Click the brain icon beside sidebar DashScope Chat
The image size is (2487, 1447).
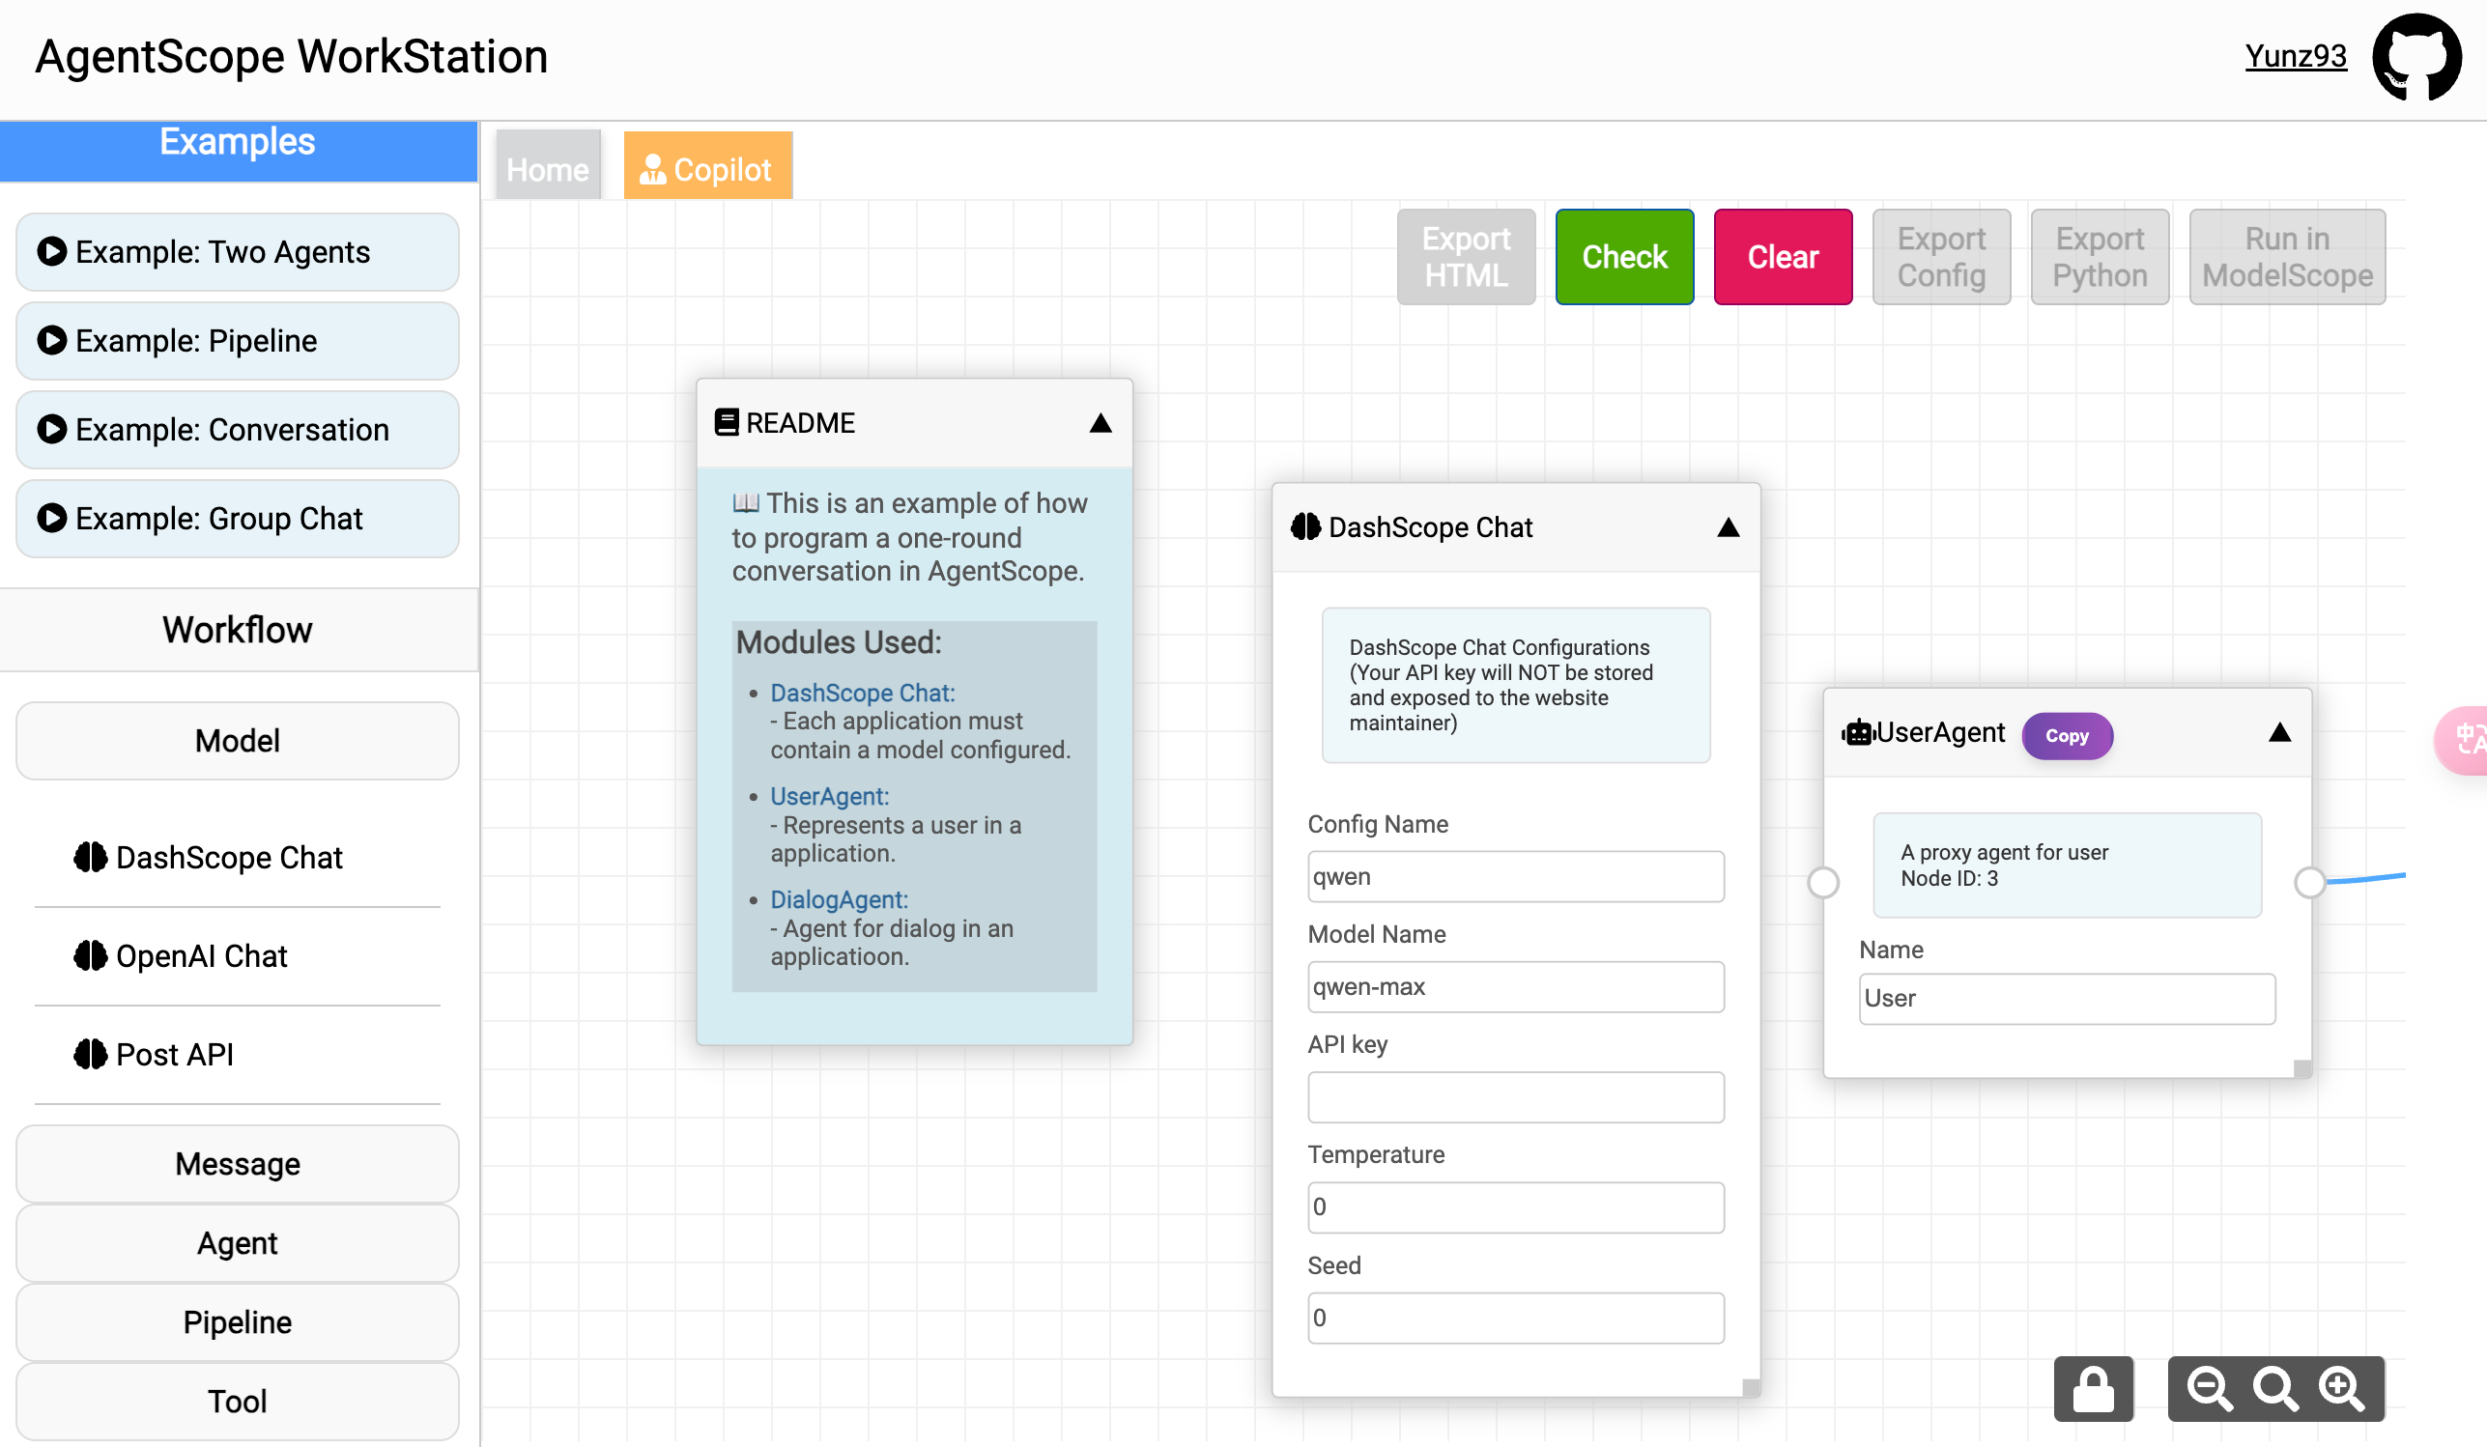[91, 857]
